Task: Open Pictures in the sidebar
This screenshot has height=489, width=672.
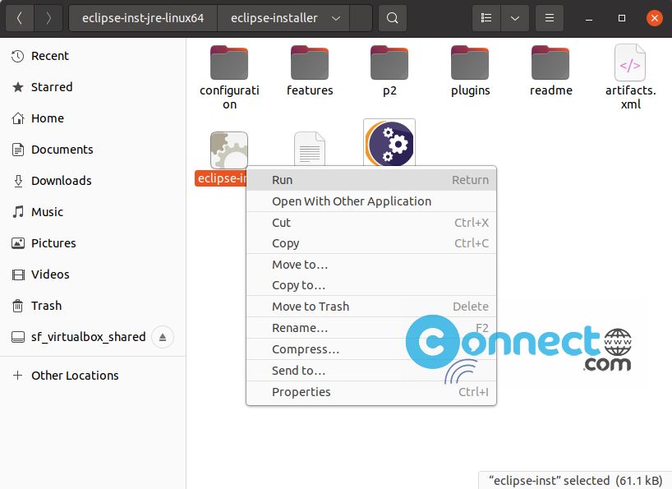Action: [93, 243]
